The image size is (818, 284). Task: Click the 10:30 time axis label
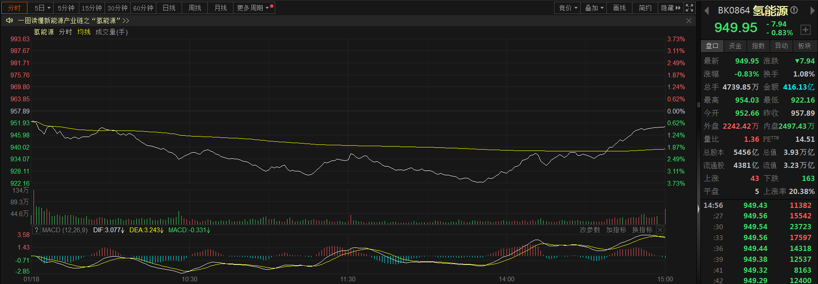(189, 279)
